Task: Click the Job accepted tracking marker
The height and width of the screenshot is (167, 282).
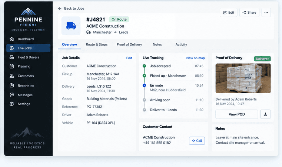Action: point(144,66)
